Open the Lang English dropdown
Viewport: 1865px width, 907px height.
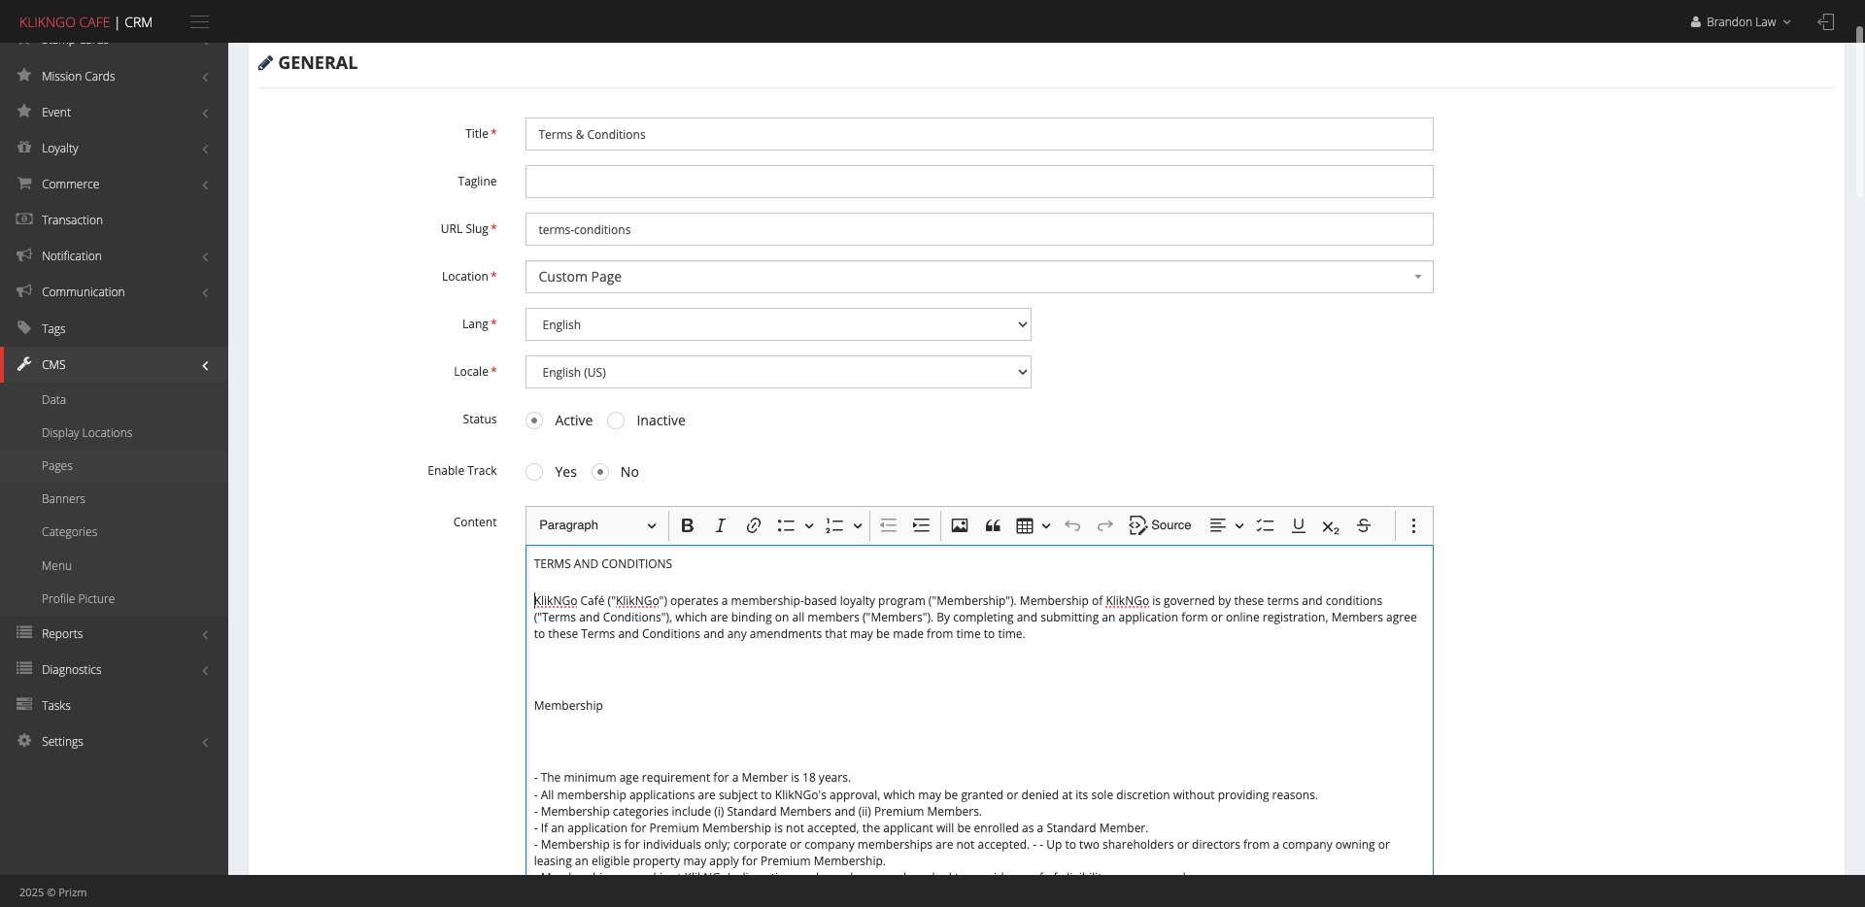(778, 324)
